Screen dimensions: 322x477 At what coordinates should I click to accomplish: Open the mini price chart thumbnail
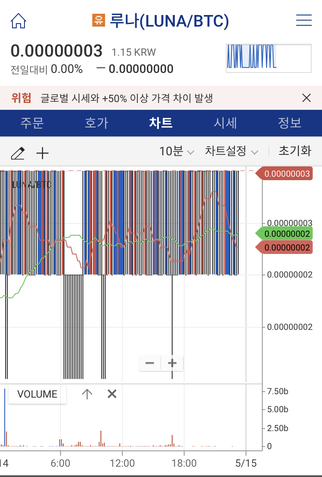coord(268,58)
